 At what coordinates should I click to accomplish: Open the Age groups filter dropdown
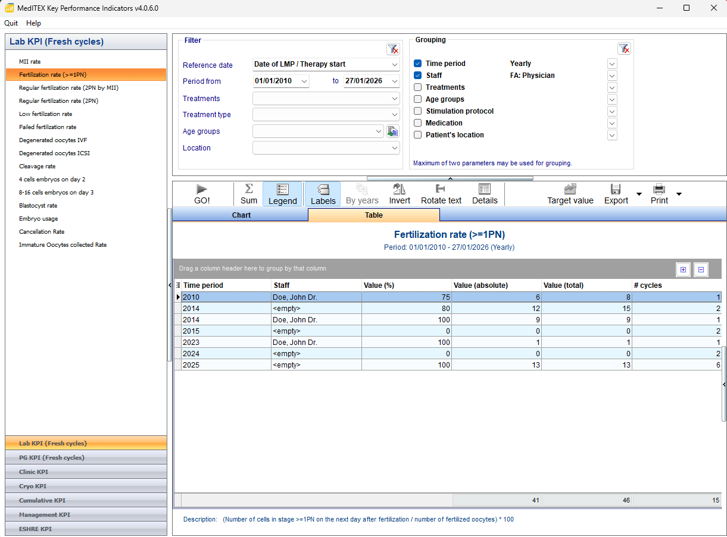[x=379, y=131]
